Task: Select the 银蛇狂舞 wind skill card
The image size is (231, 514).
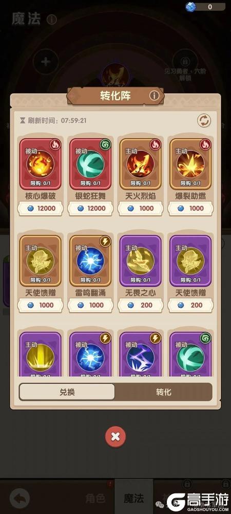Action: [91, 164]
